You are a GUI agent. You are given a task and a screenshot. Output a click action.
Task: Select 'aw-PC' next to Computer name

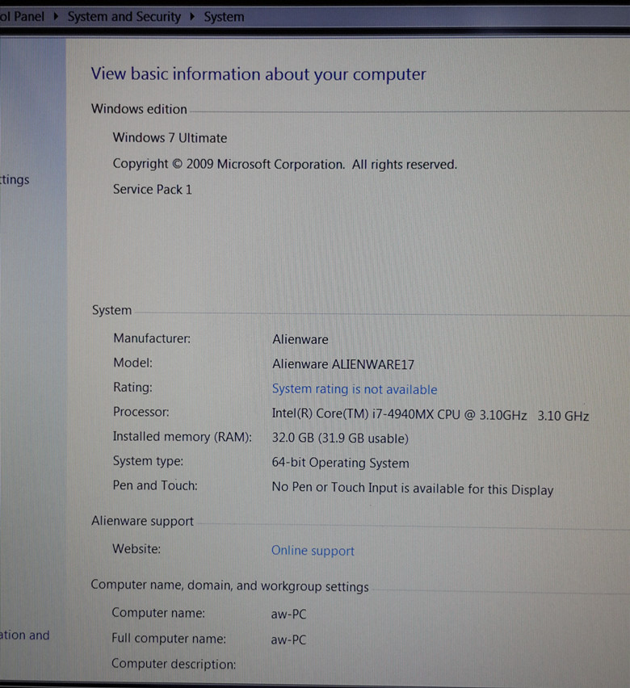288,615
